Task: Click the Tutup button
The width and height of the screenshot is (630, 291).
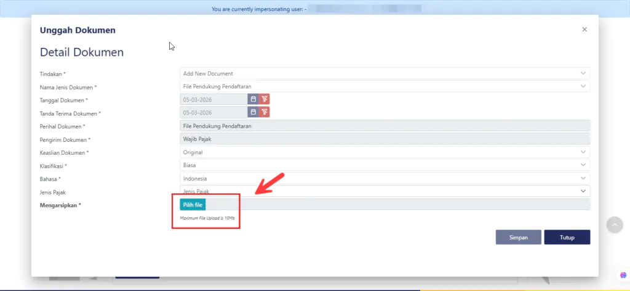Action: [x=567, y=237]
